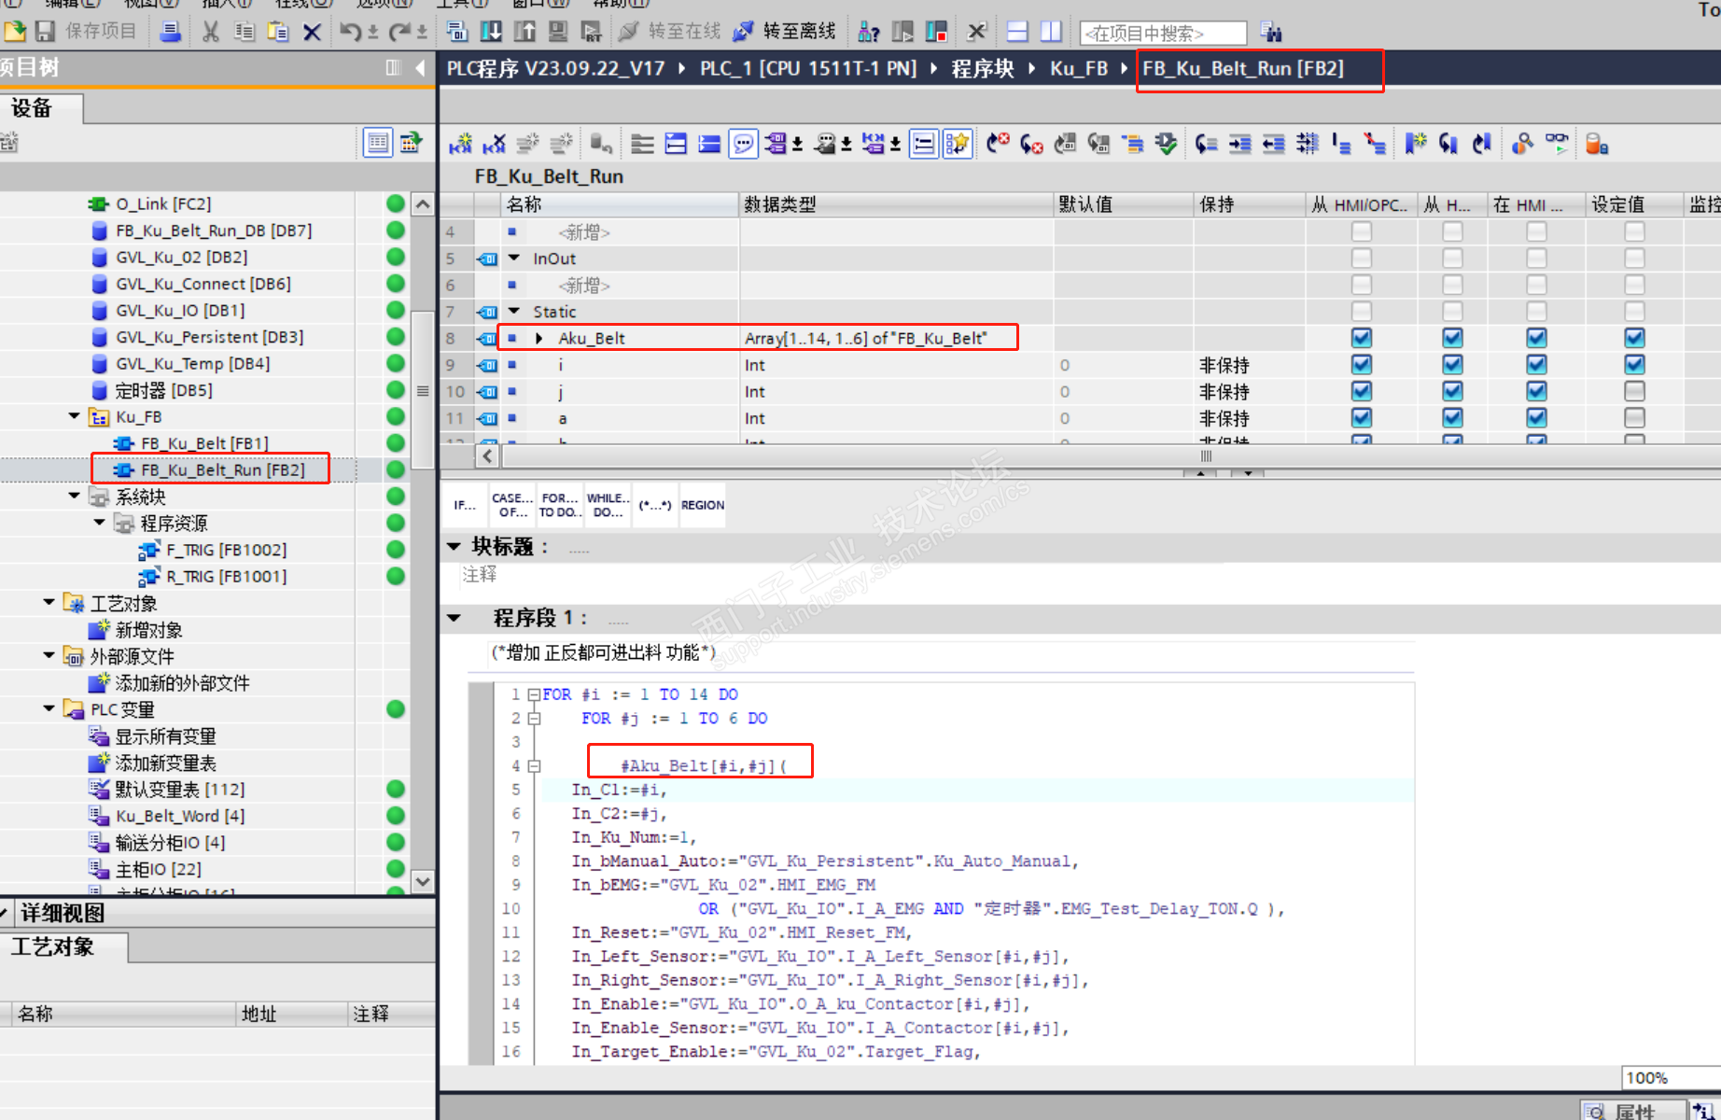Insert a CASE OF statement snippet

click(x=512, y=505)
